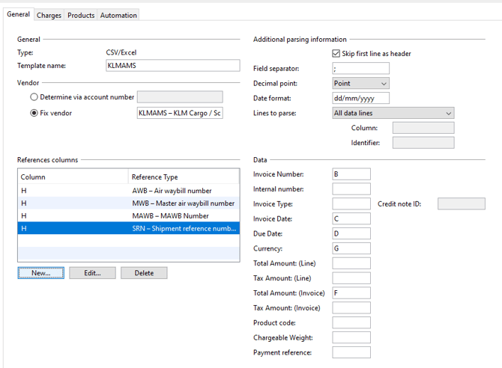
Task: Focus the Total Amount (Invoice) field
Action: (351, 293)
